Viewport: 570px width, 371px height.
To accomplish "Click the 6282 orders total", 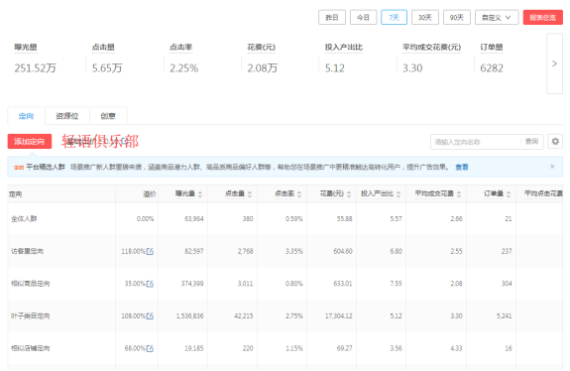I will point(492,68).
